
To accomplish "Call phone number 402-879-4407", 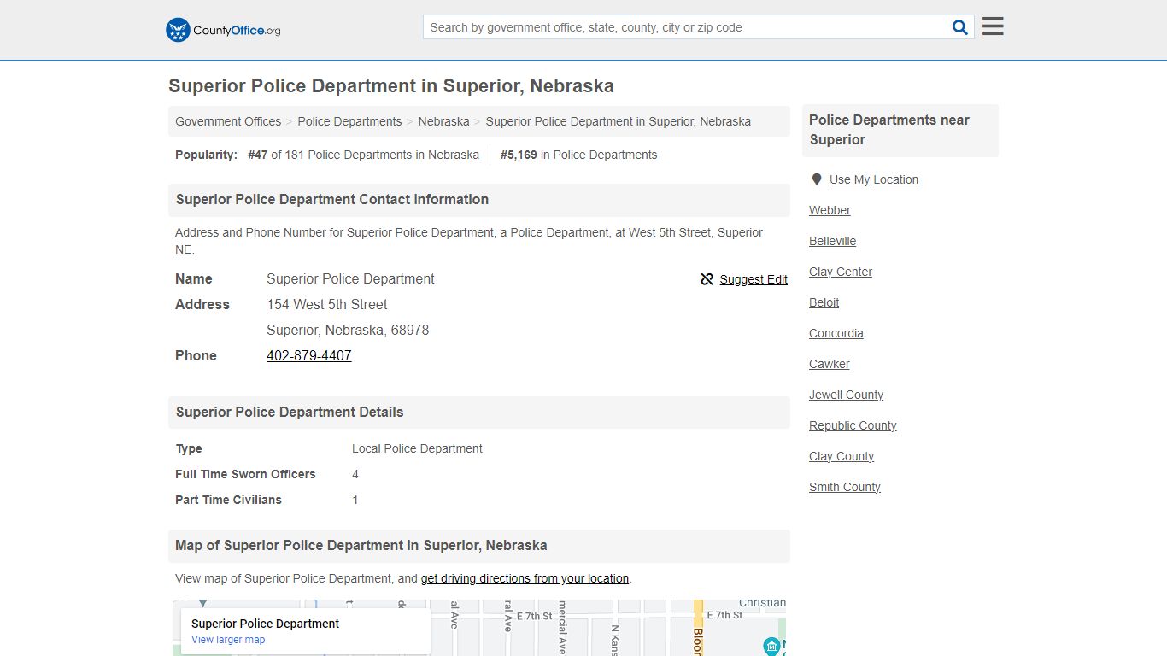I will (309, 355).
